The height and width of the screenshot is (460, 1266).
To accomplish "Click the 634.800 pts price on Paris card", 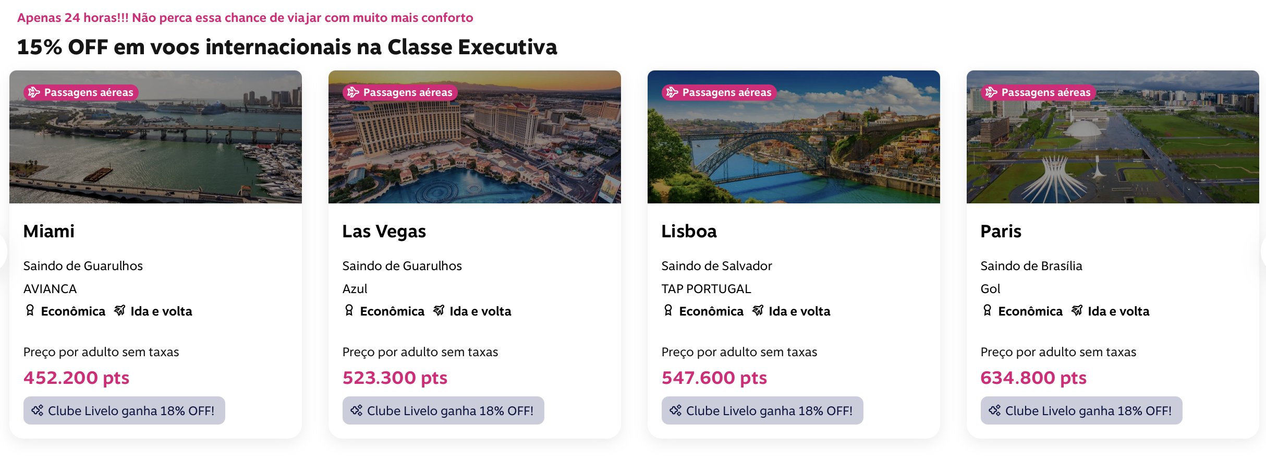I will [1033, 378].
